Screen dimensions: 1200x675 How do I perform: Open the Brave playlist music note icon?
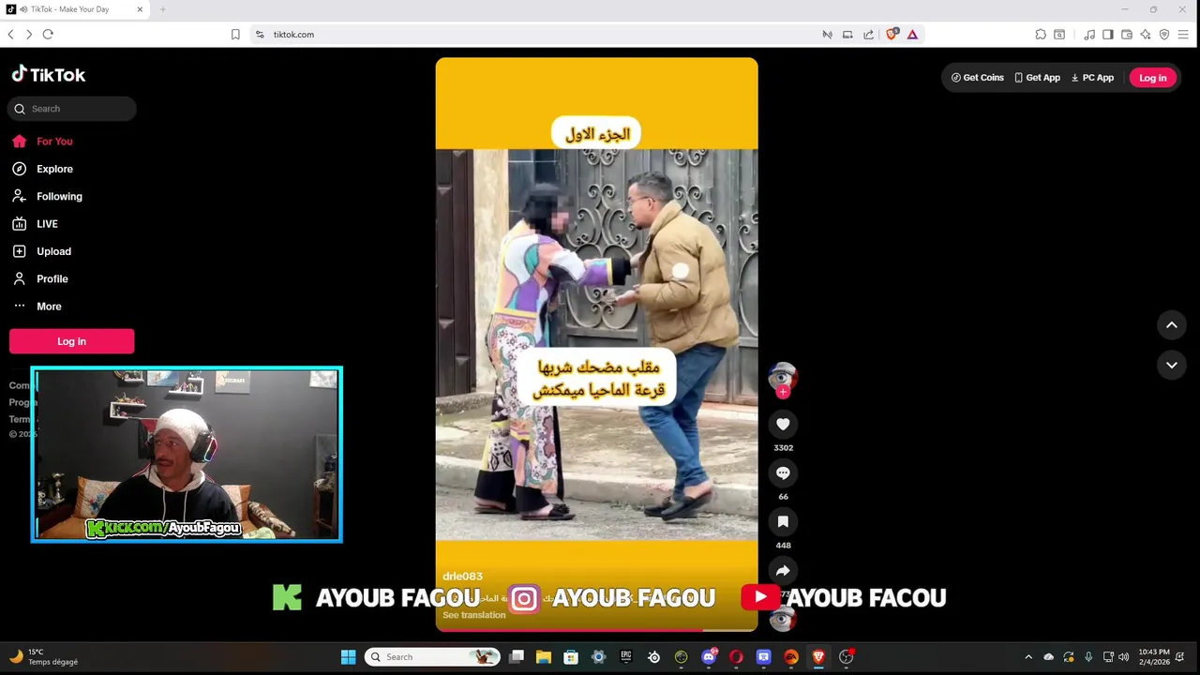1089,35
